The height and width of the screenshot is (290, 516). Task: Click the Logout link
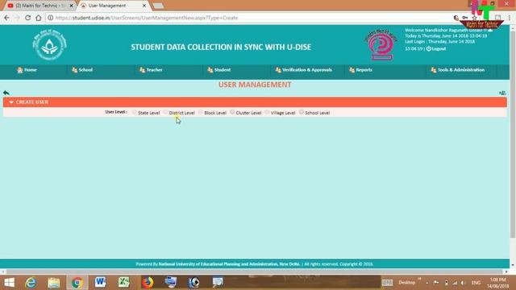coord(436,48)
